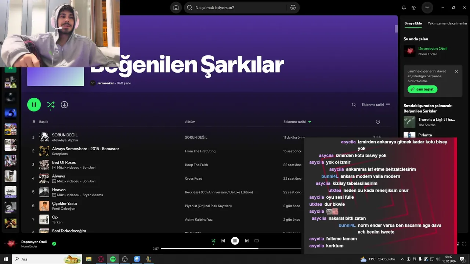This screenshot has height=264, width=470.
Task: Toggle shuffle in bottom player bar
Action: [213, 241]
